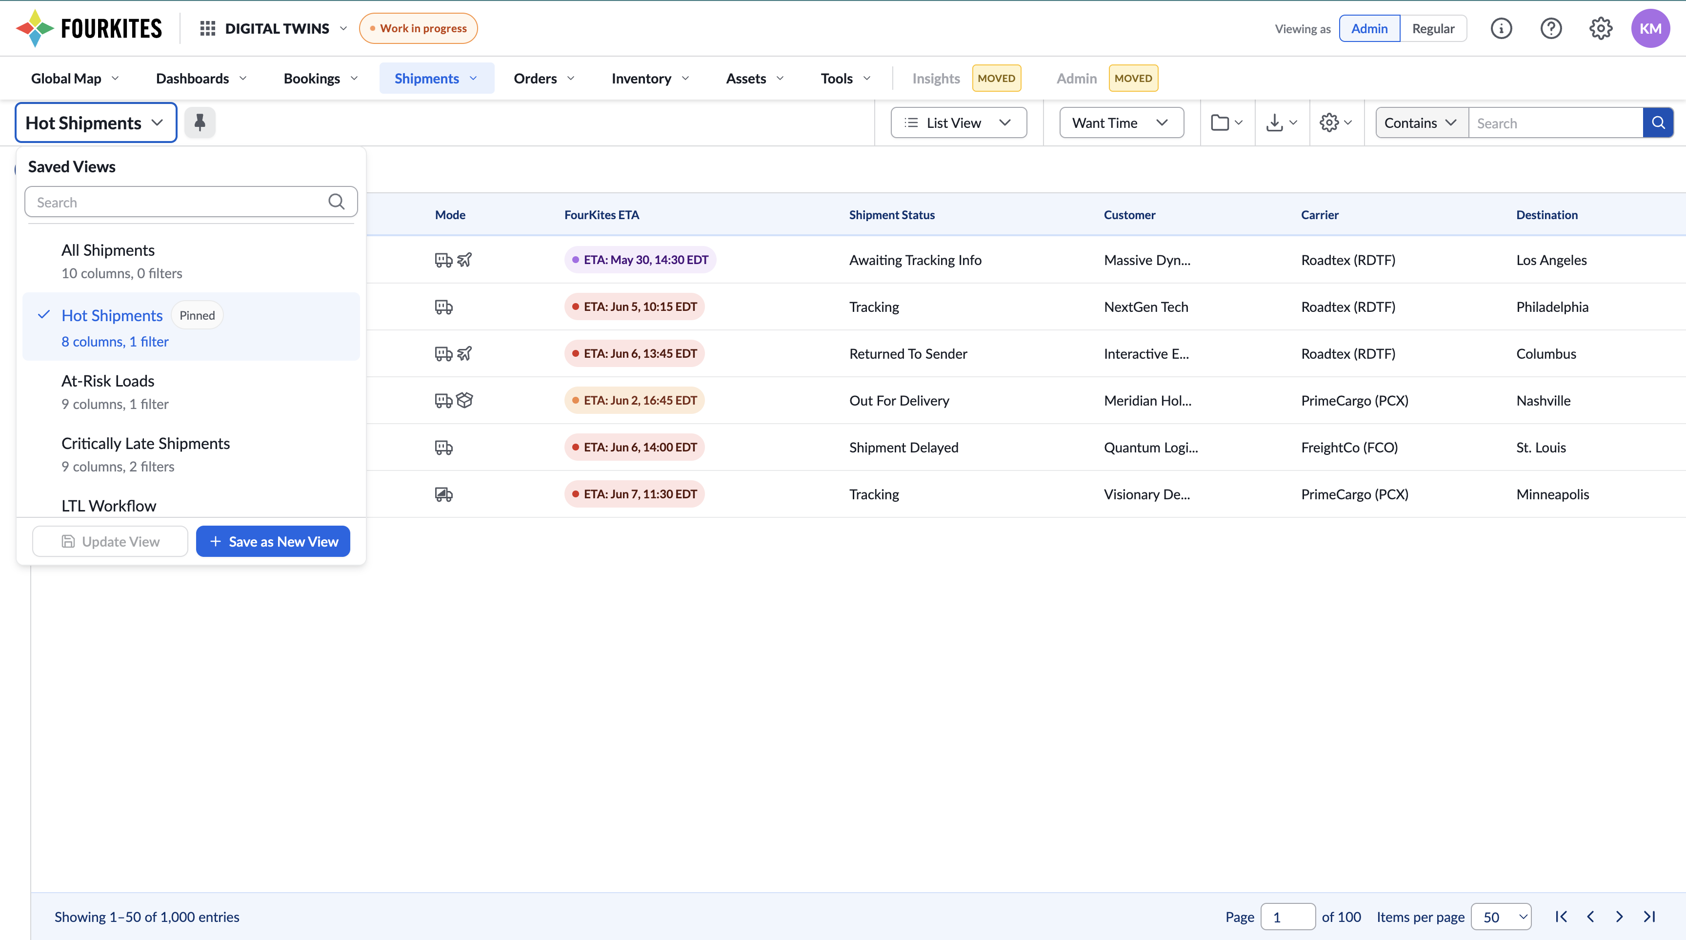The height and width of the screenshot is (940, 1686).
Task: Switch viewing mode to Admin
Action: (x=1369, y=28)
